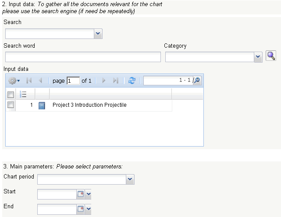Click inside the Search word text field
Screen dimensions: 281x217
83,57
